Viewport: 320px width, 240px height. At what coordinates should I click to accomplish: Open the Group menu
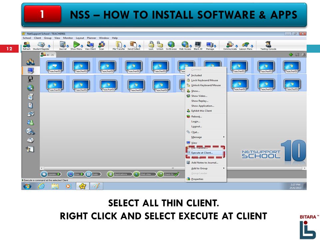(48, 38)
